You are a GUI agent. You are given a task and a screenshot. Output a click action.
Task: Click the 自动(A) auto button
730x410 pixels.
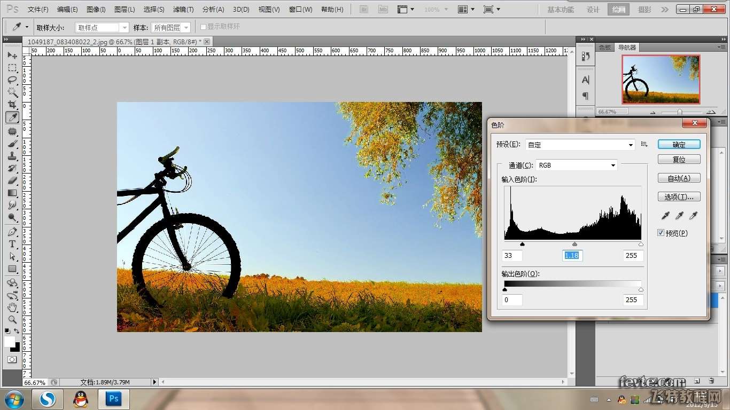point(679,178)
